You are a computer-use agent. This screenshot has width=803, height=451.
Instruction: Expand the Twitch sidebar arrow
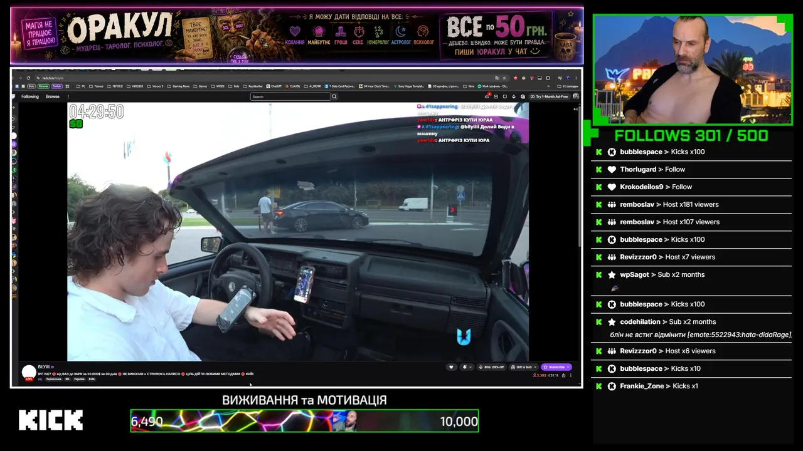pos(14,107)
